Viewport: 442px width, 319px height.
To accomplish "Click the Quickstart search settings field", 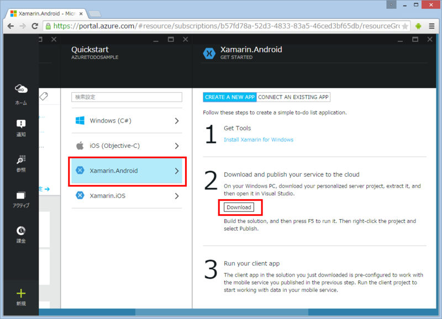I will (x=127, y=97).
